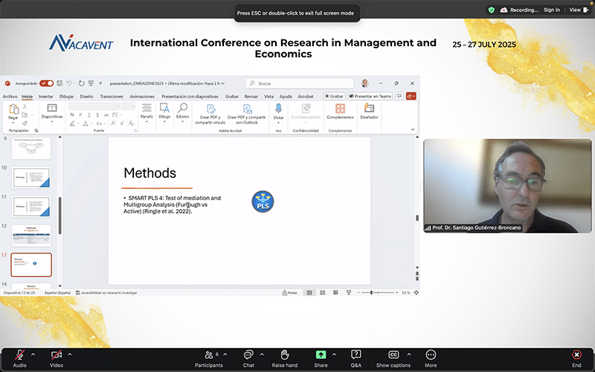Viewport: 595px width, 372px height.
Task: Click the green Share screen icon
Action: pyautogui.click(x=321, y=356)
